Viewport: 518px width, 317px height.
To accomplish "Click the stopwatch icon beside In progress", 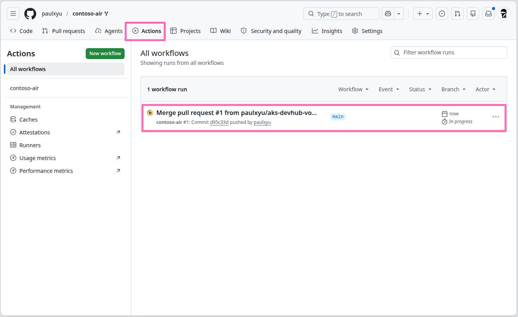I will (x=445, y=122).
